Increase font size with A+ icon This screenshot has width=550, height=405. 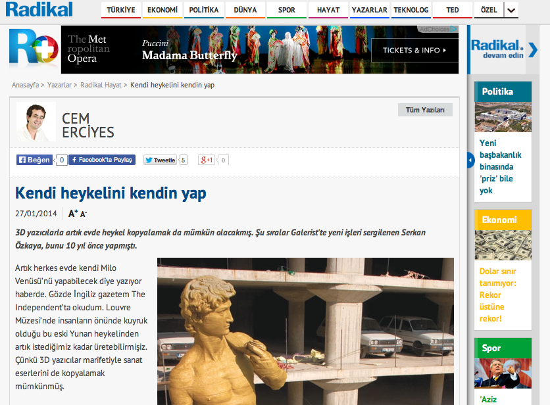[73, 213]
